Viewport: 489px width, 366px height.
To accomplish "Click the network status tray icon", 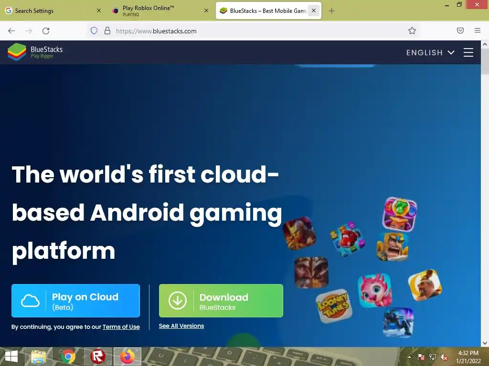I will pyautogui.click(x=433, y=357).
